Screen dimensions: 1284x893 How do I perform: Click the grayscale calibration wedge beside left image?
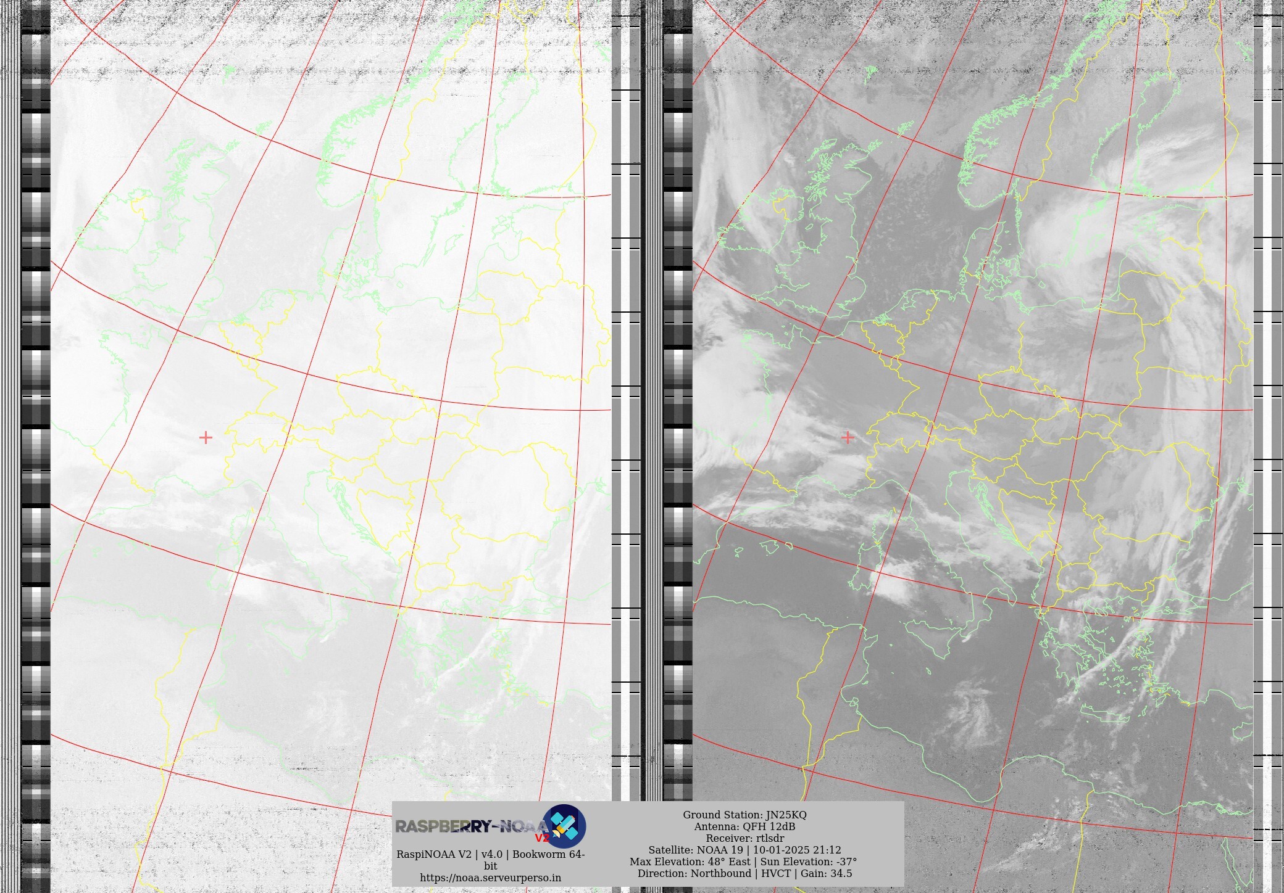(x=35, y=432)
